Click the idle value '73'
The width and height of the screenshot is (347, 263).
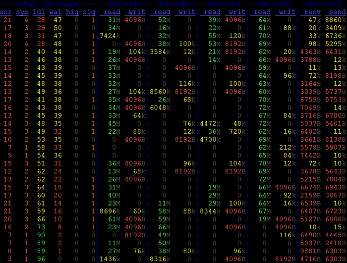tap(41, 227)
